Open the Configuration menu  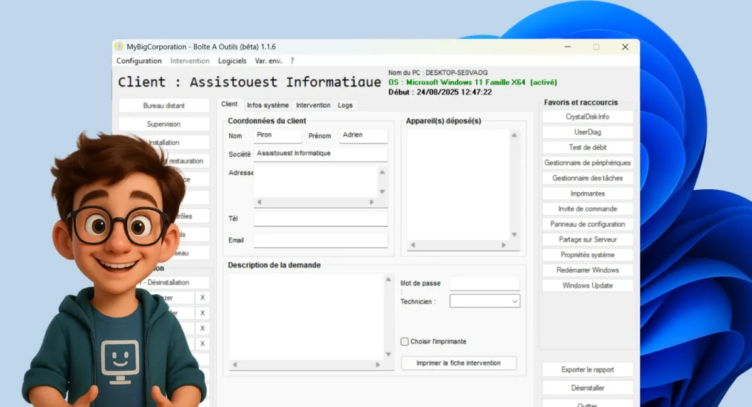(x=139, y=61)
